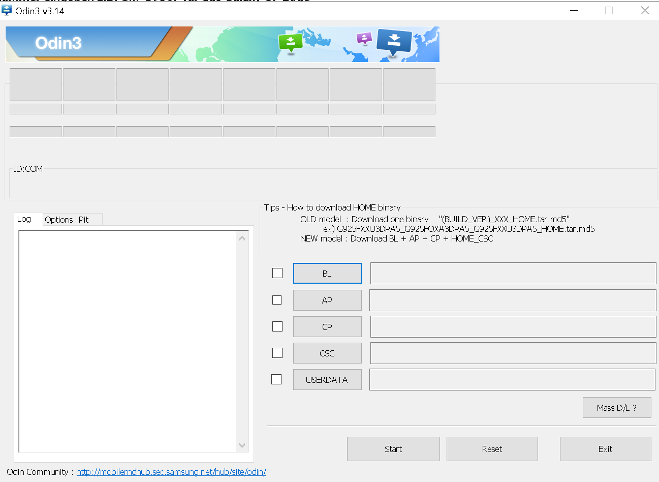Open the Mass D/L help button
Screen dimensions: 659x482
[616, 408]
